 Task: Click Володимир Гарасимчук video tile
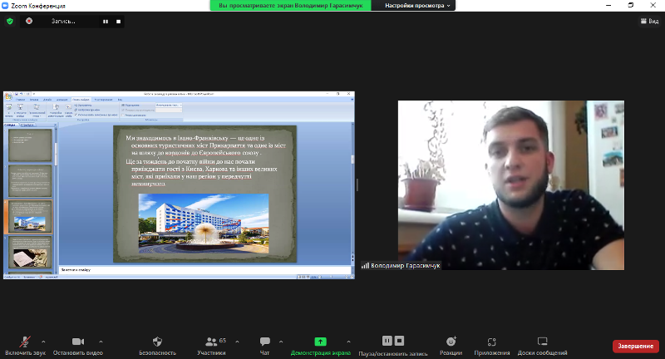coord(510,184)
